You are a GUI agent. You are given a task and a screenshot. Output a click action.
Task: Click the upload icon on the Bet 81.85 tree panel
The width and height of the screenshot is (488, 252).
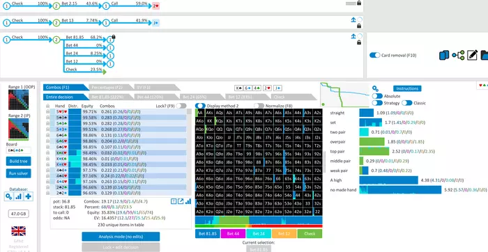pyautogui.click(x=353, y=36)
